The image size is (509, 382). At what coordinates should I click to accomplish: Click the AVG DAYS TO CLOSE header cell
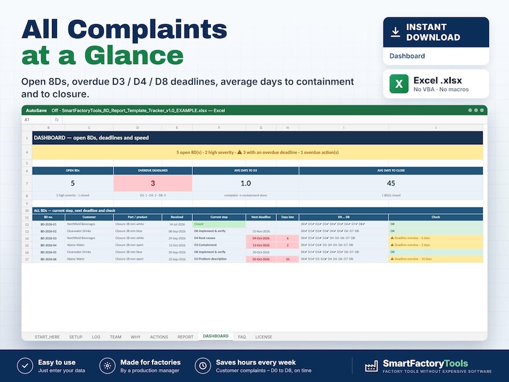click(391, 170)
